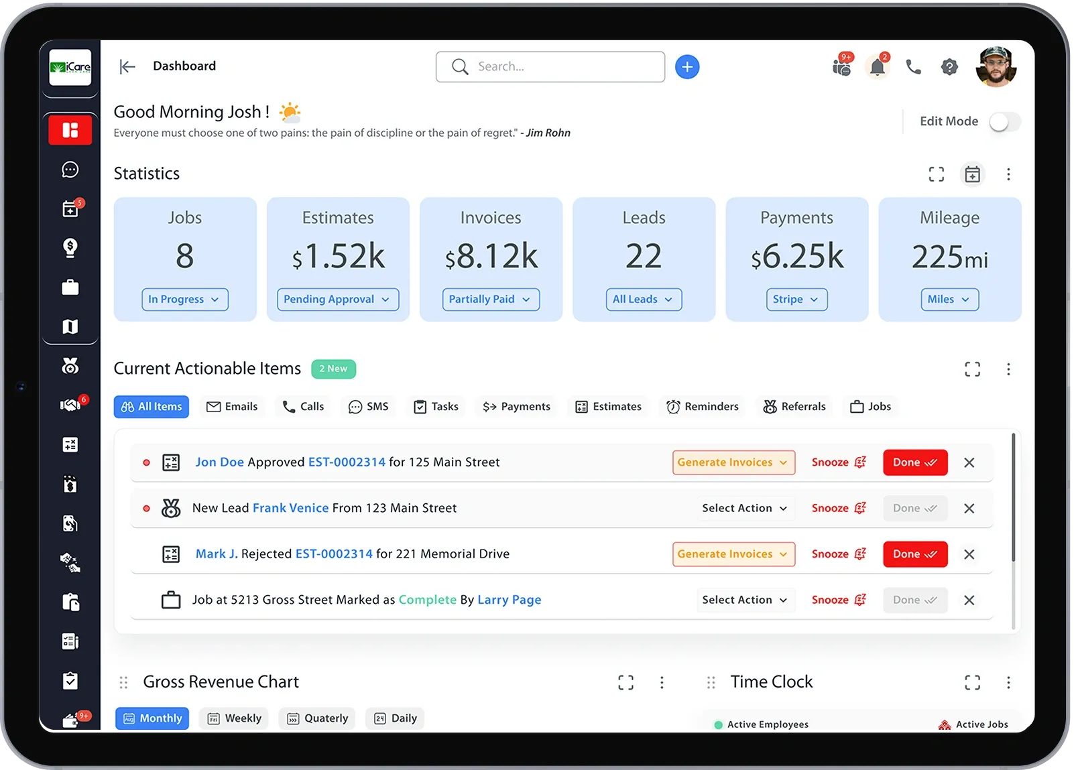
Task: Open the Pending Approval dropdown under Estimates
Action: click(337, 300)
